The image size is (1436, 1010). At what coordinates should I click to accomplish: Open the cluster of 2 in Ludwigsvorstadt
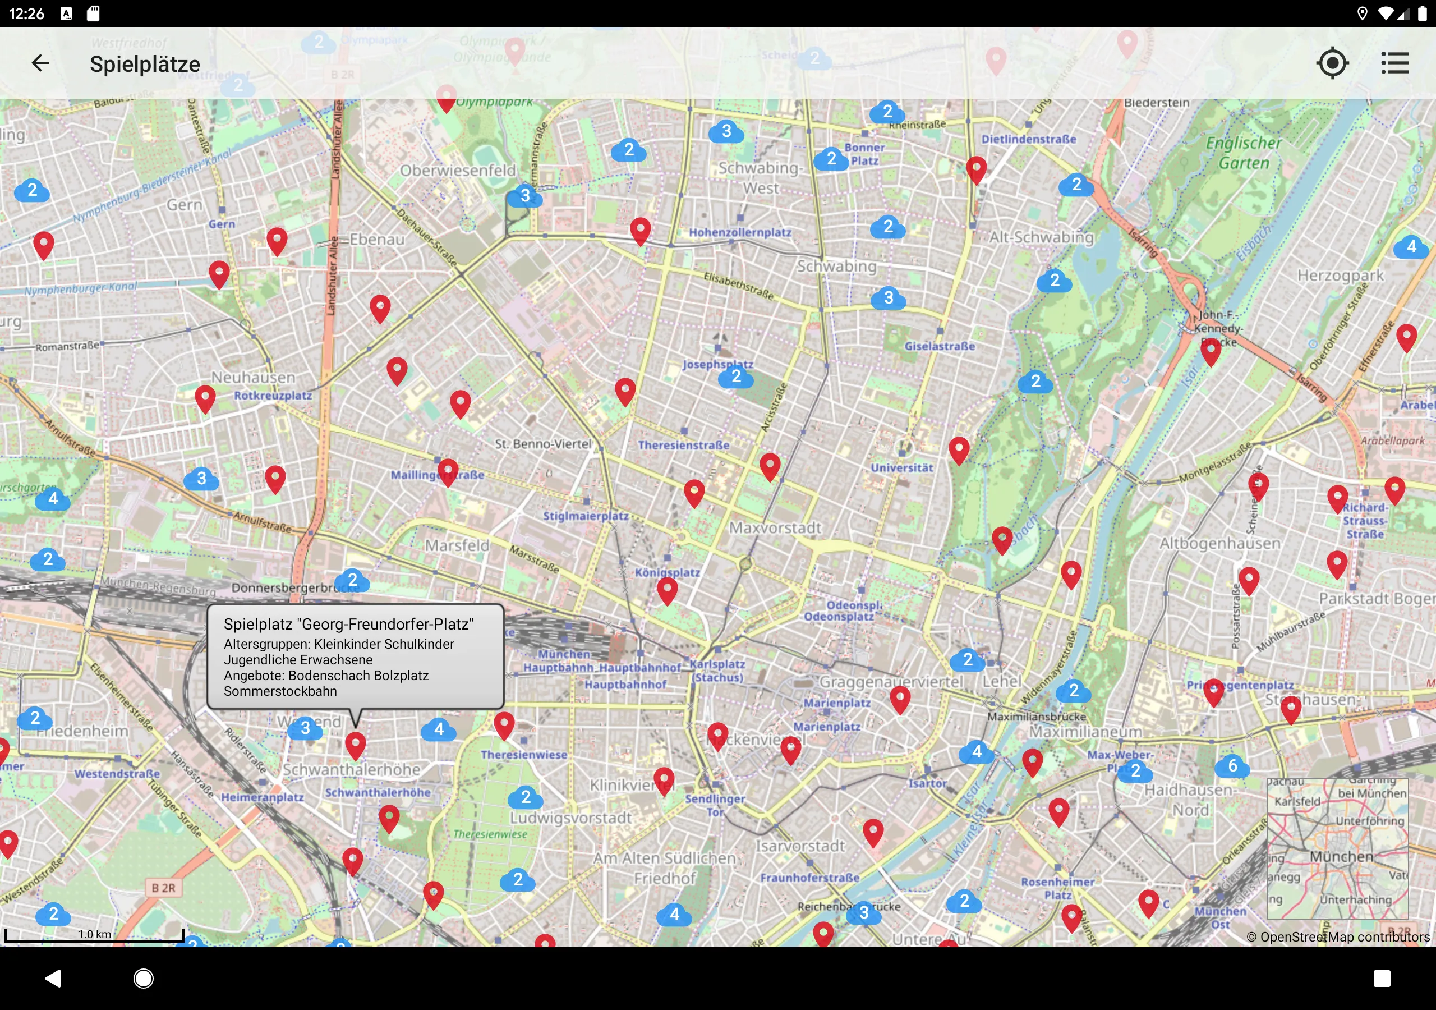(526, 797)
